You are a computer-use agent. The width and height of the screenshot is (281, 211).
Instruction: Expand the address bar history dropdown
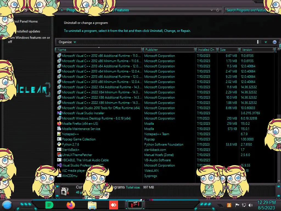tap(212, 10)
